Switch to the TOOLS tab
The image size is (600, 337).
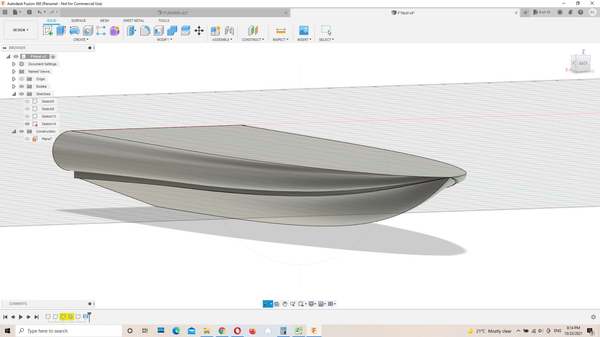[164, 21]
